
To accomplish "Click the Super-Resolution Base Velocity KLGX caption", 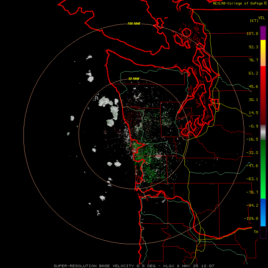I will click(x=134, y=266).
